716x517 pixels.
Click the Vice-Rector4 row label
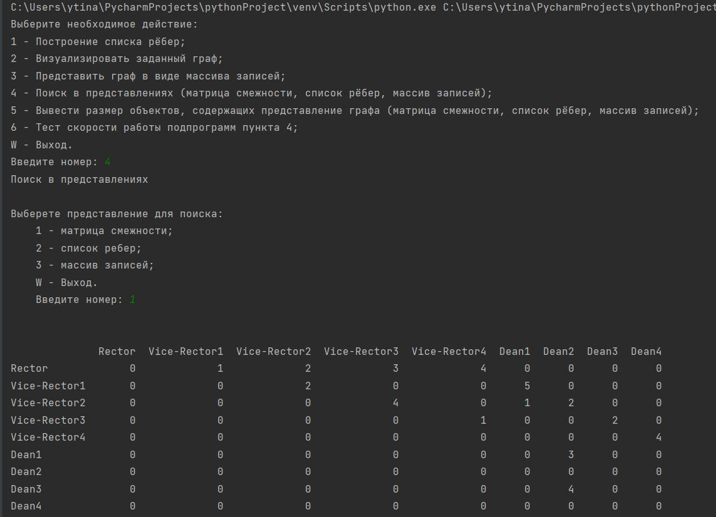point(48,438)
